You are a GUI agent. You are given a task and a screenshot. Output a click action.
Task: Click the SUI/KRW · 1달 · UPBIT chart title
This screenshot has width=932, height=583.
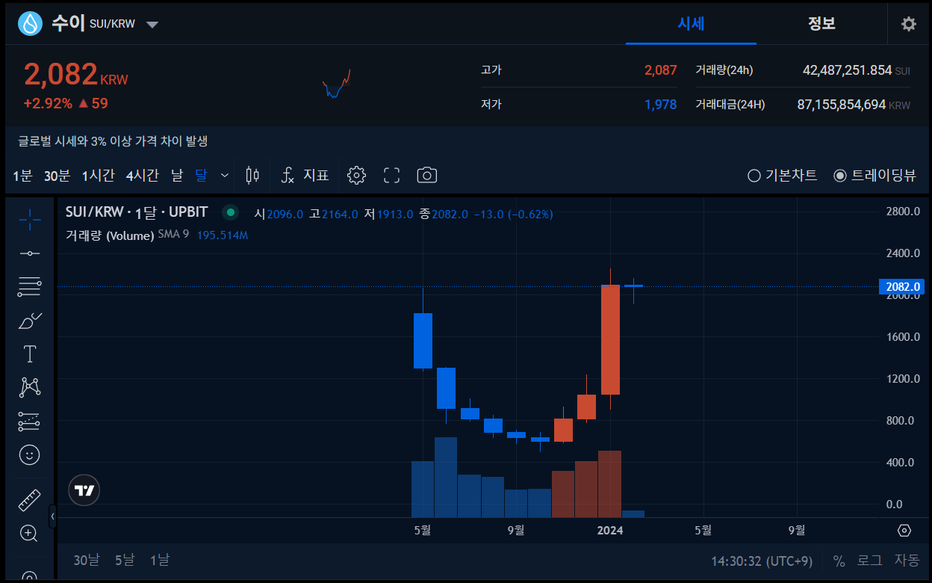[137, 213]
